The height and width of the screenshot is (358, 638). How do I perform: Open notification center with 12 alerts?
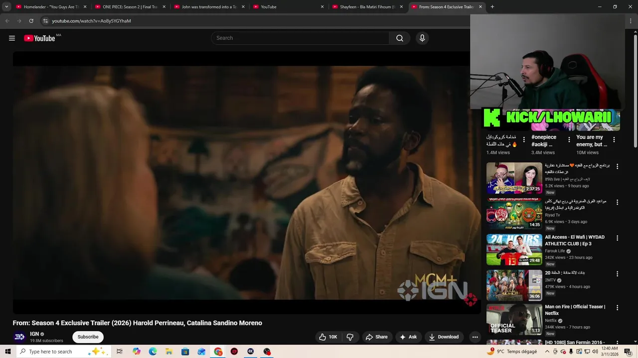[x=628, y=352]
